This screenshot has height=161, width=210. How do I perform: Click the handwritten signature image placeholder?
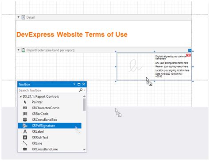click(x=135, y=66)
